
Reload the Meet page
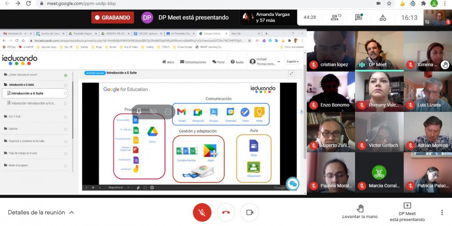pyautogui.click(x=29, y=3)
